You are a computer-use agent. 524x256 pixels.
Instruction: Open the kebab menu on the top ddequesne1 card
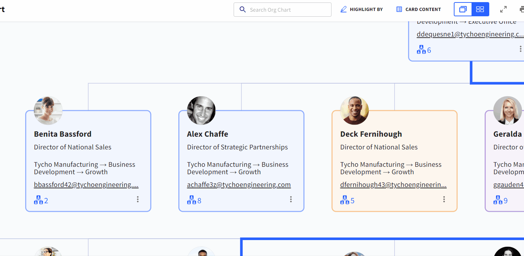click(520, 49)
